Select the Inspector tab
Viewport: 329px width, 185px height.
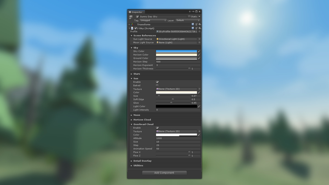coord(136,12)
